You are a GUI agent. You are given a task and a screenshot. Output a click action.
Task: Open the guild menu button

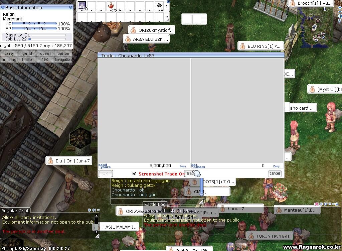(27, 53)
